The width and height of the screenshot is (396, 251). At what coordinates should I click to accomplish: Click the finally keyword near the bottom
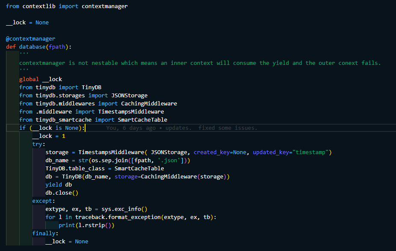coord(42,233)
